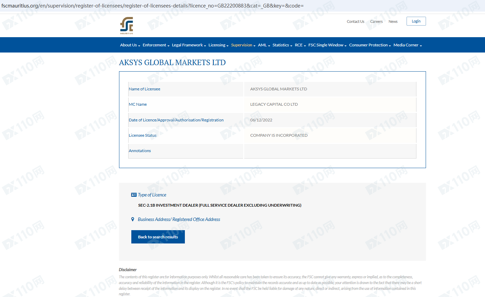Open the Legal Framework dropdown
Viewport: 485px width, 297px height.
[189, 45]
